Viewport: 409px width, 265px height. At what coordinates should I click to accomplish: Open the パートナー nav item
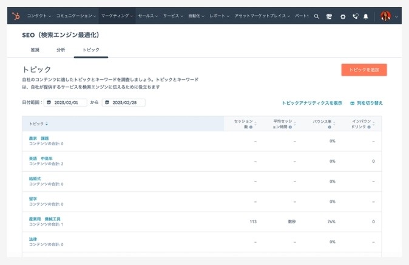click(x=302, y=16)
